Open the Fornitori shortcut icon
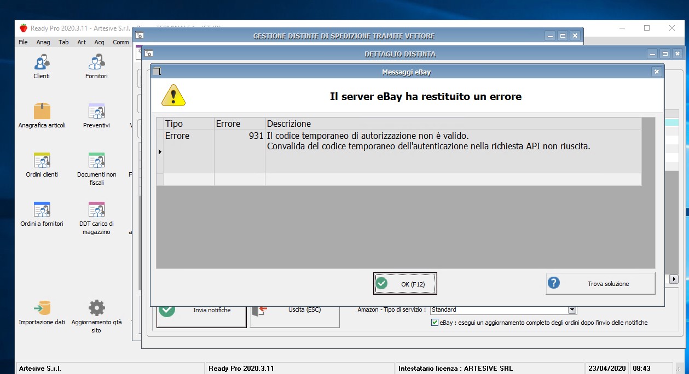This screenshot has width=689, height=374. [96, 62]
